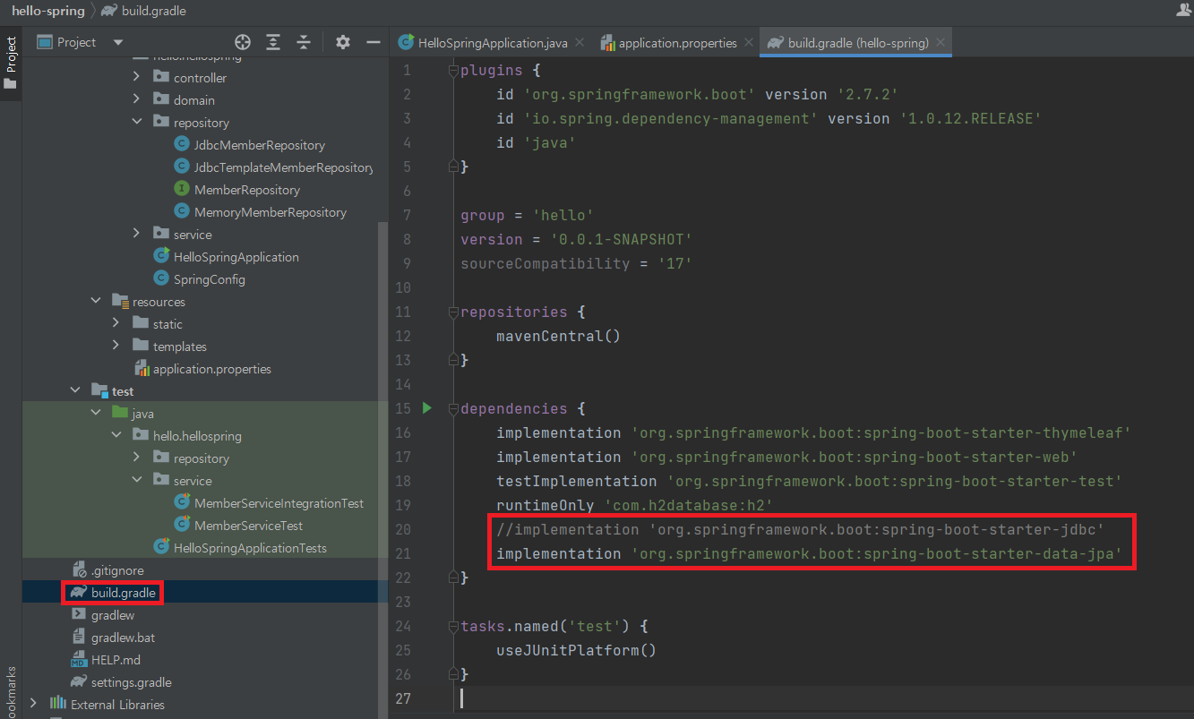Image resolution: width=1194 pixels, height=719 pixels.
Task: Click the spring-boot-starter-data-jpa dependency string
Action: pos(877,553)
